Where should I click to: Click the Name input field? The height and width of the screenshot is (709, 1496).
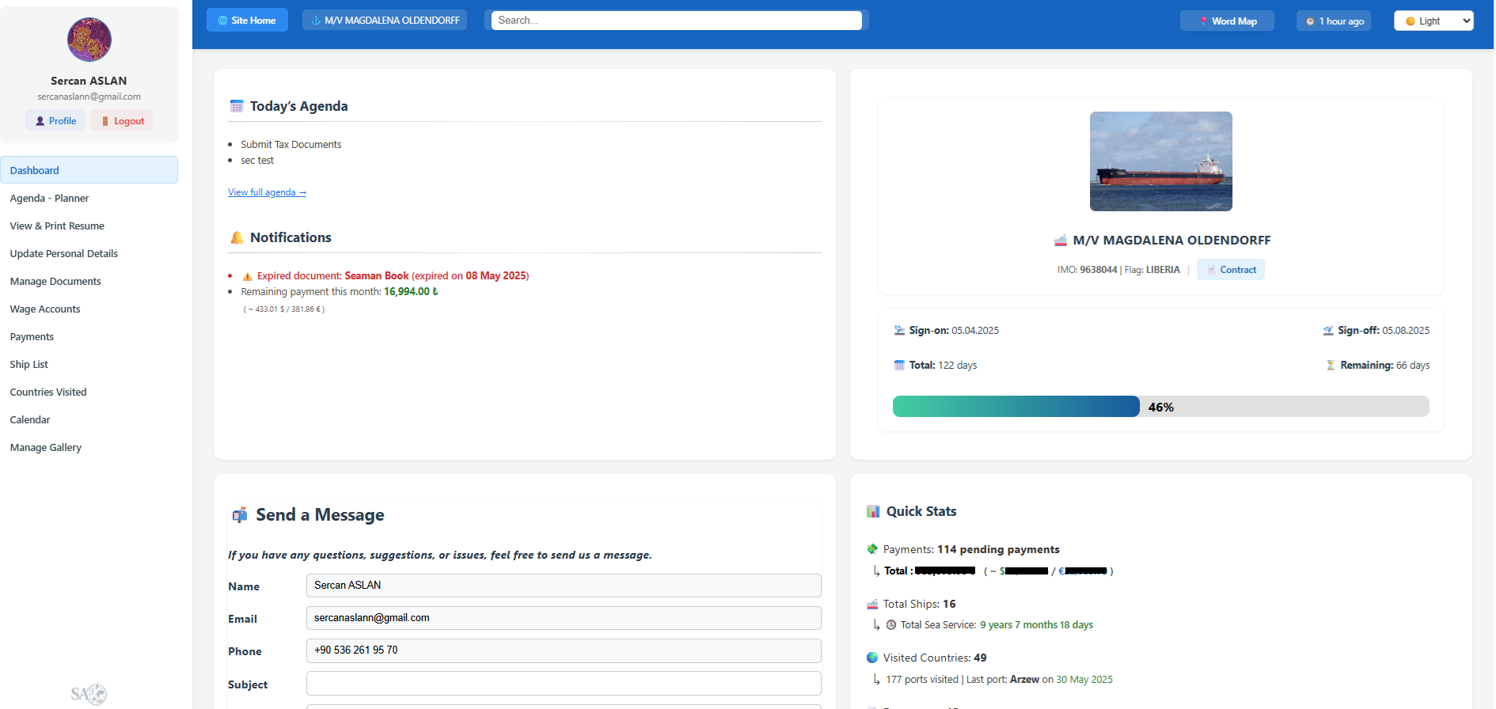pyautogui.click(x=564, y=586)
